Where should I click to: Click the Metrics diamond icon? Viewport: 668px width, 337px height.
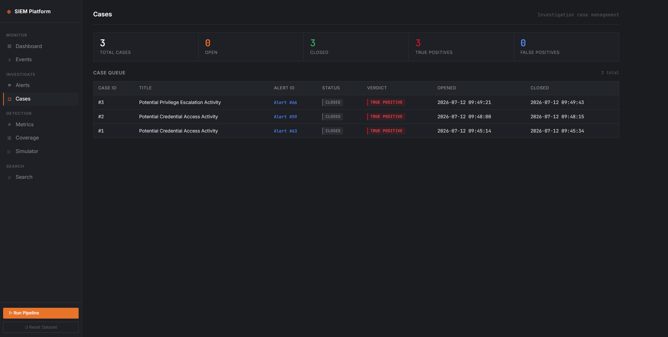9,125
